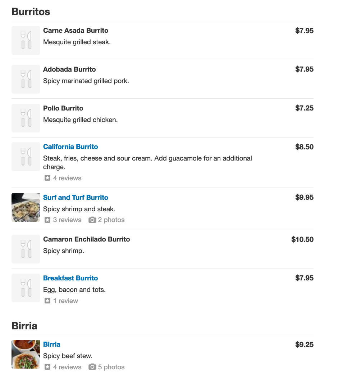This screenshot has width=343, height=383.
Task: Show the 2 photos of Surf and Turf
Action: point(111,220)
